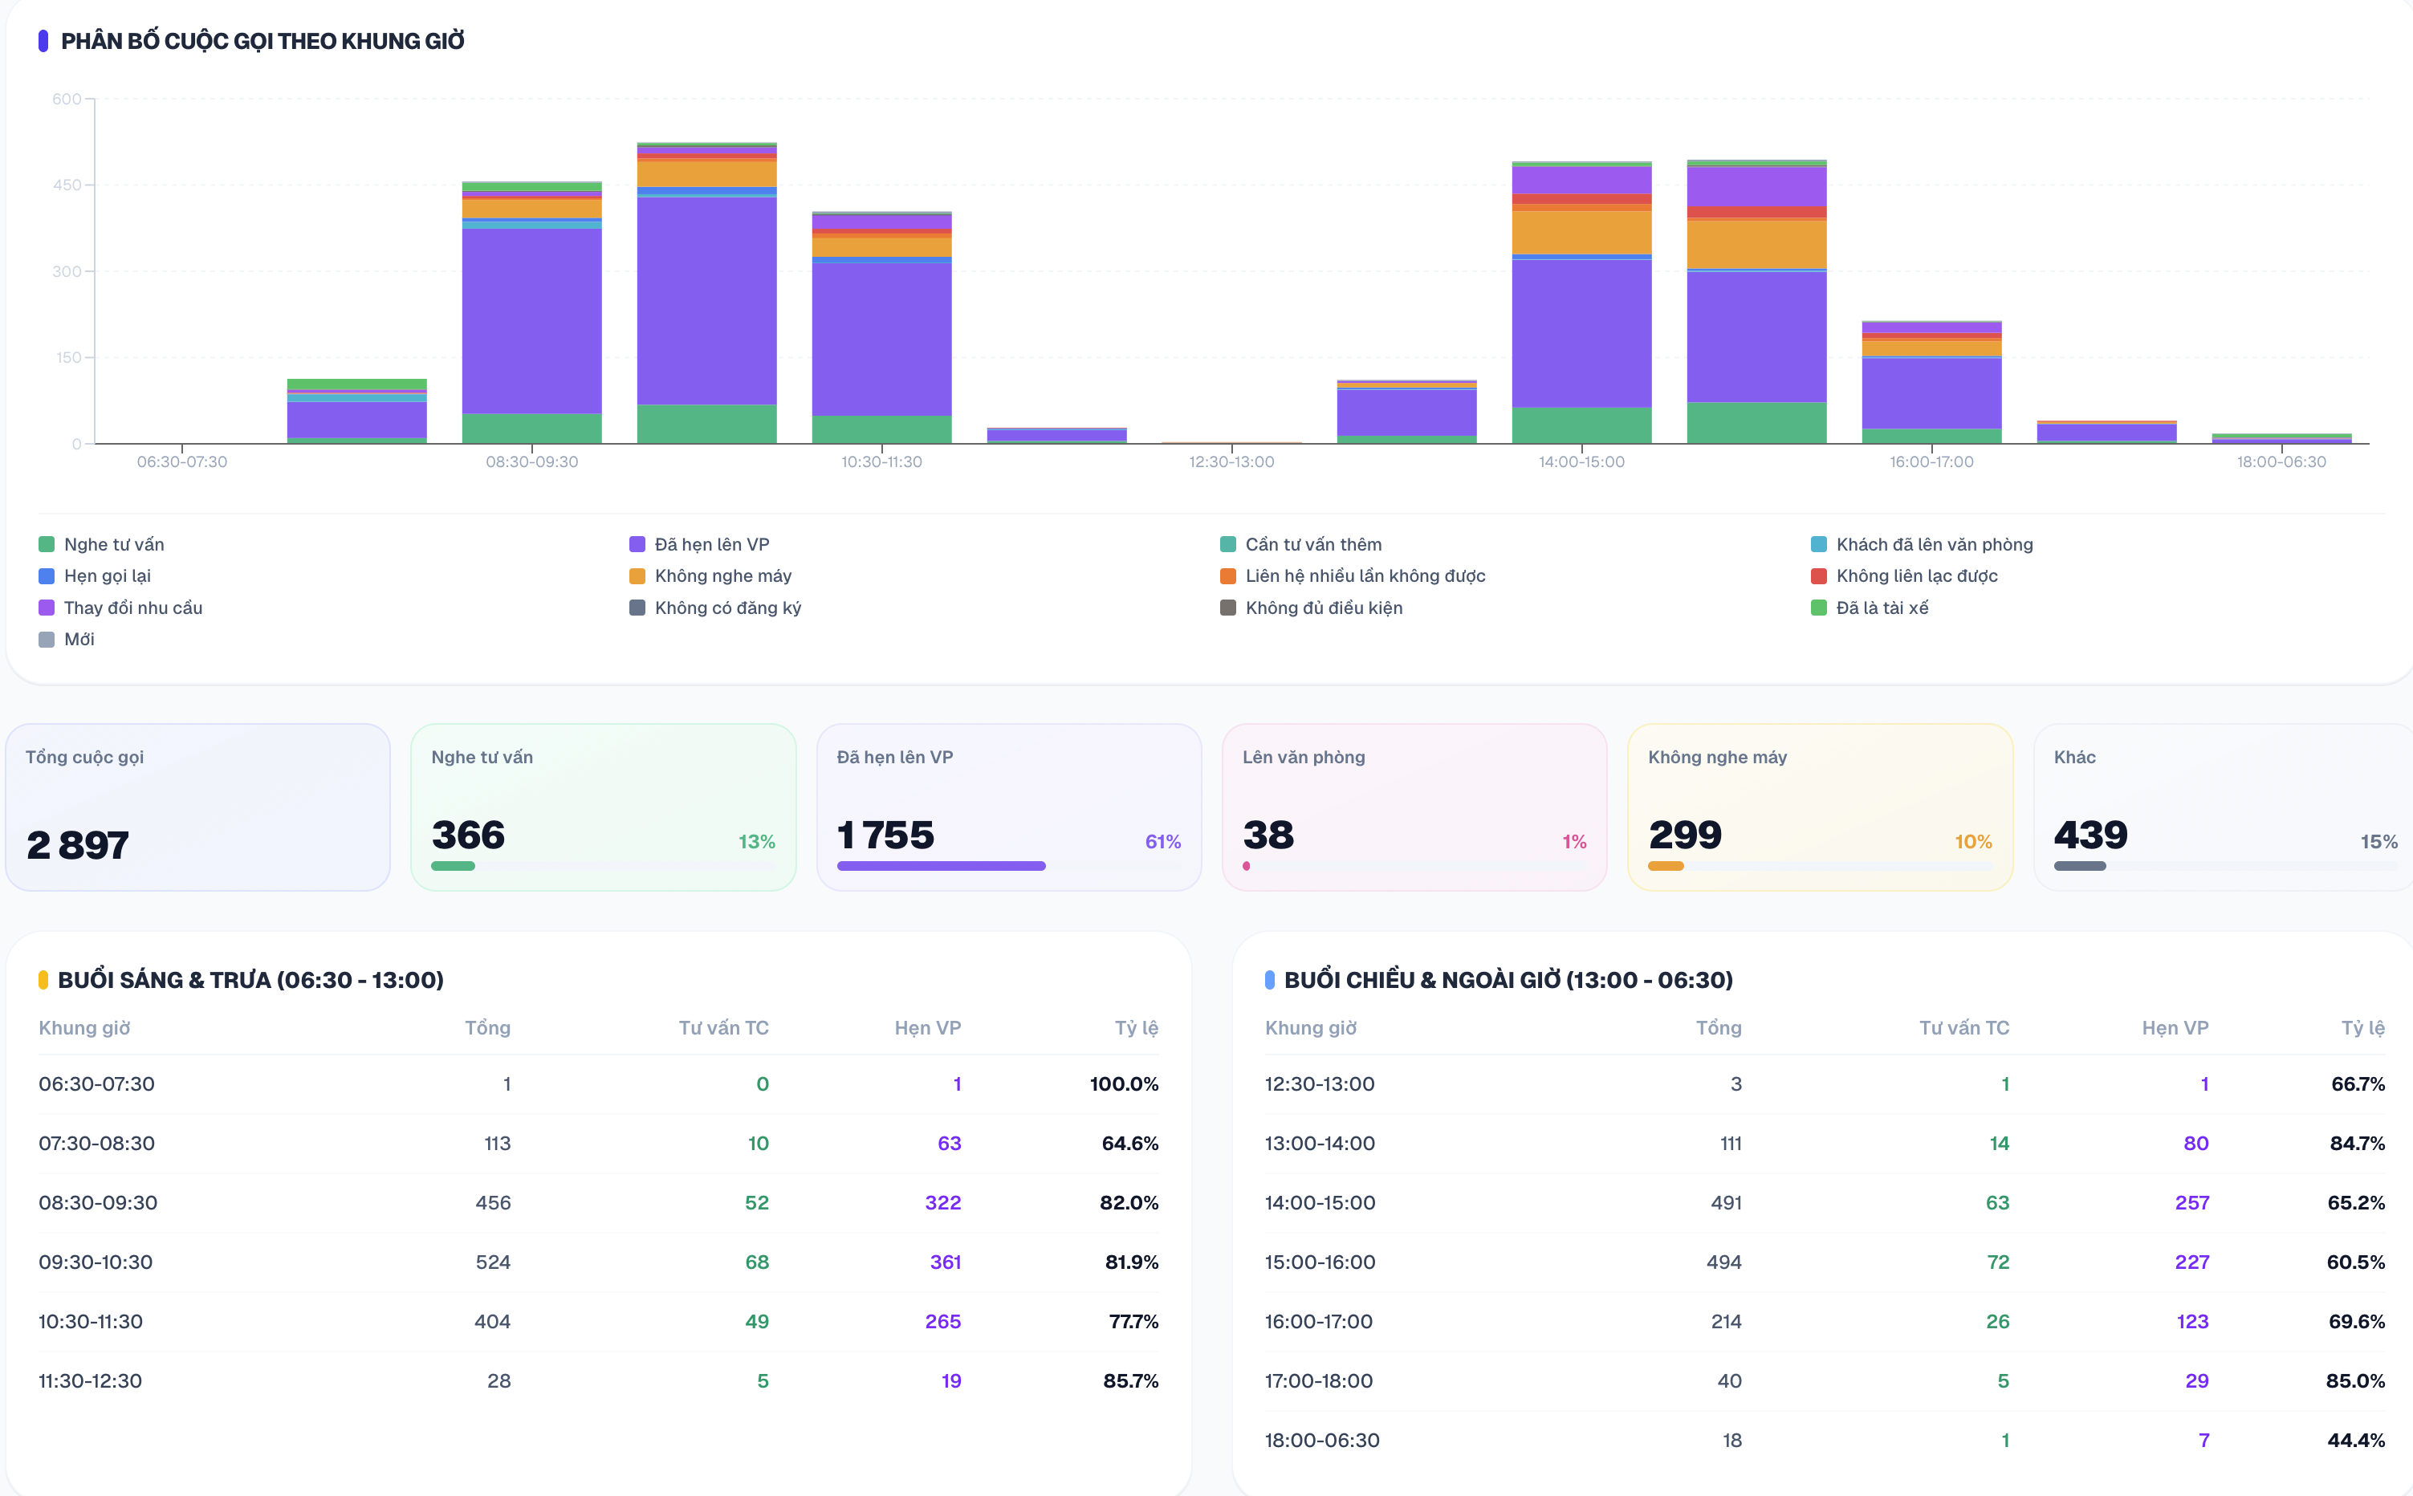
Task: Toggle 'Không đủ điều kiện' legend entry
Action: (x=1311, y=608)
